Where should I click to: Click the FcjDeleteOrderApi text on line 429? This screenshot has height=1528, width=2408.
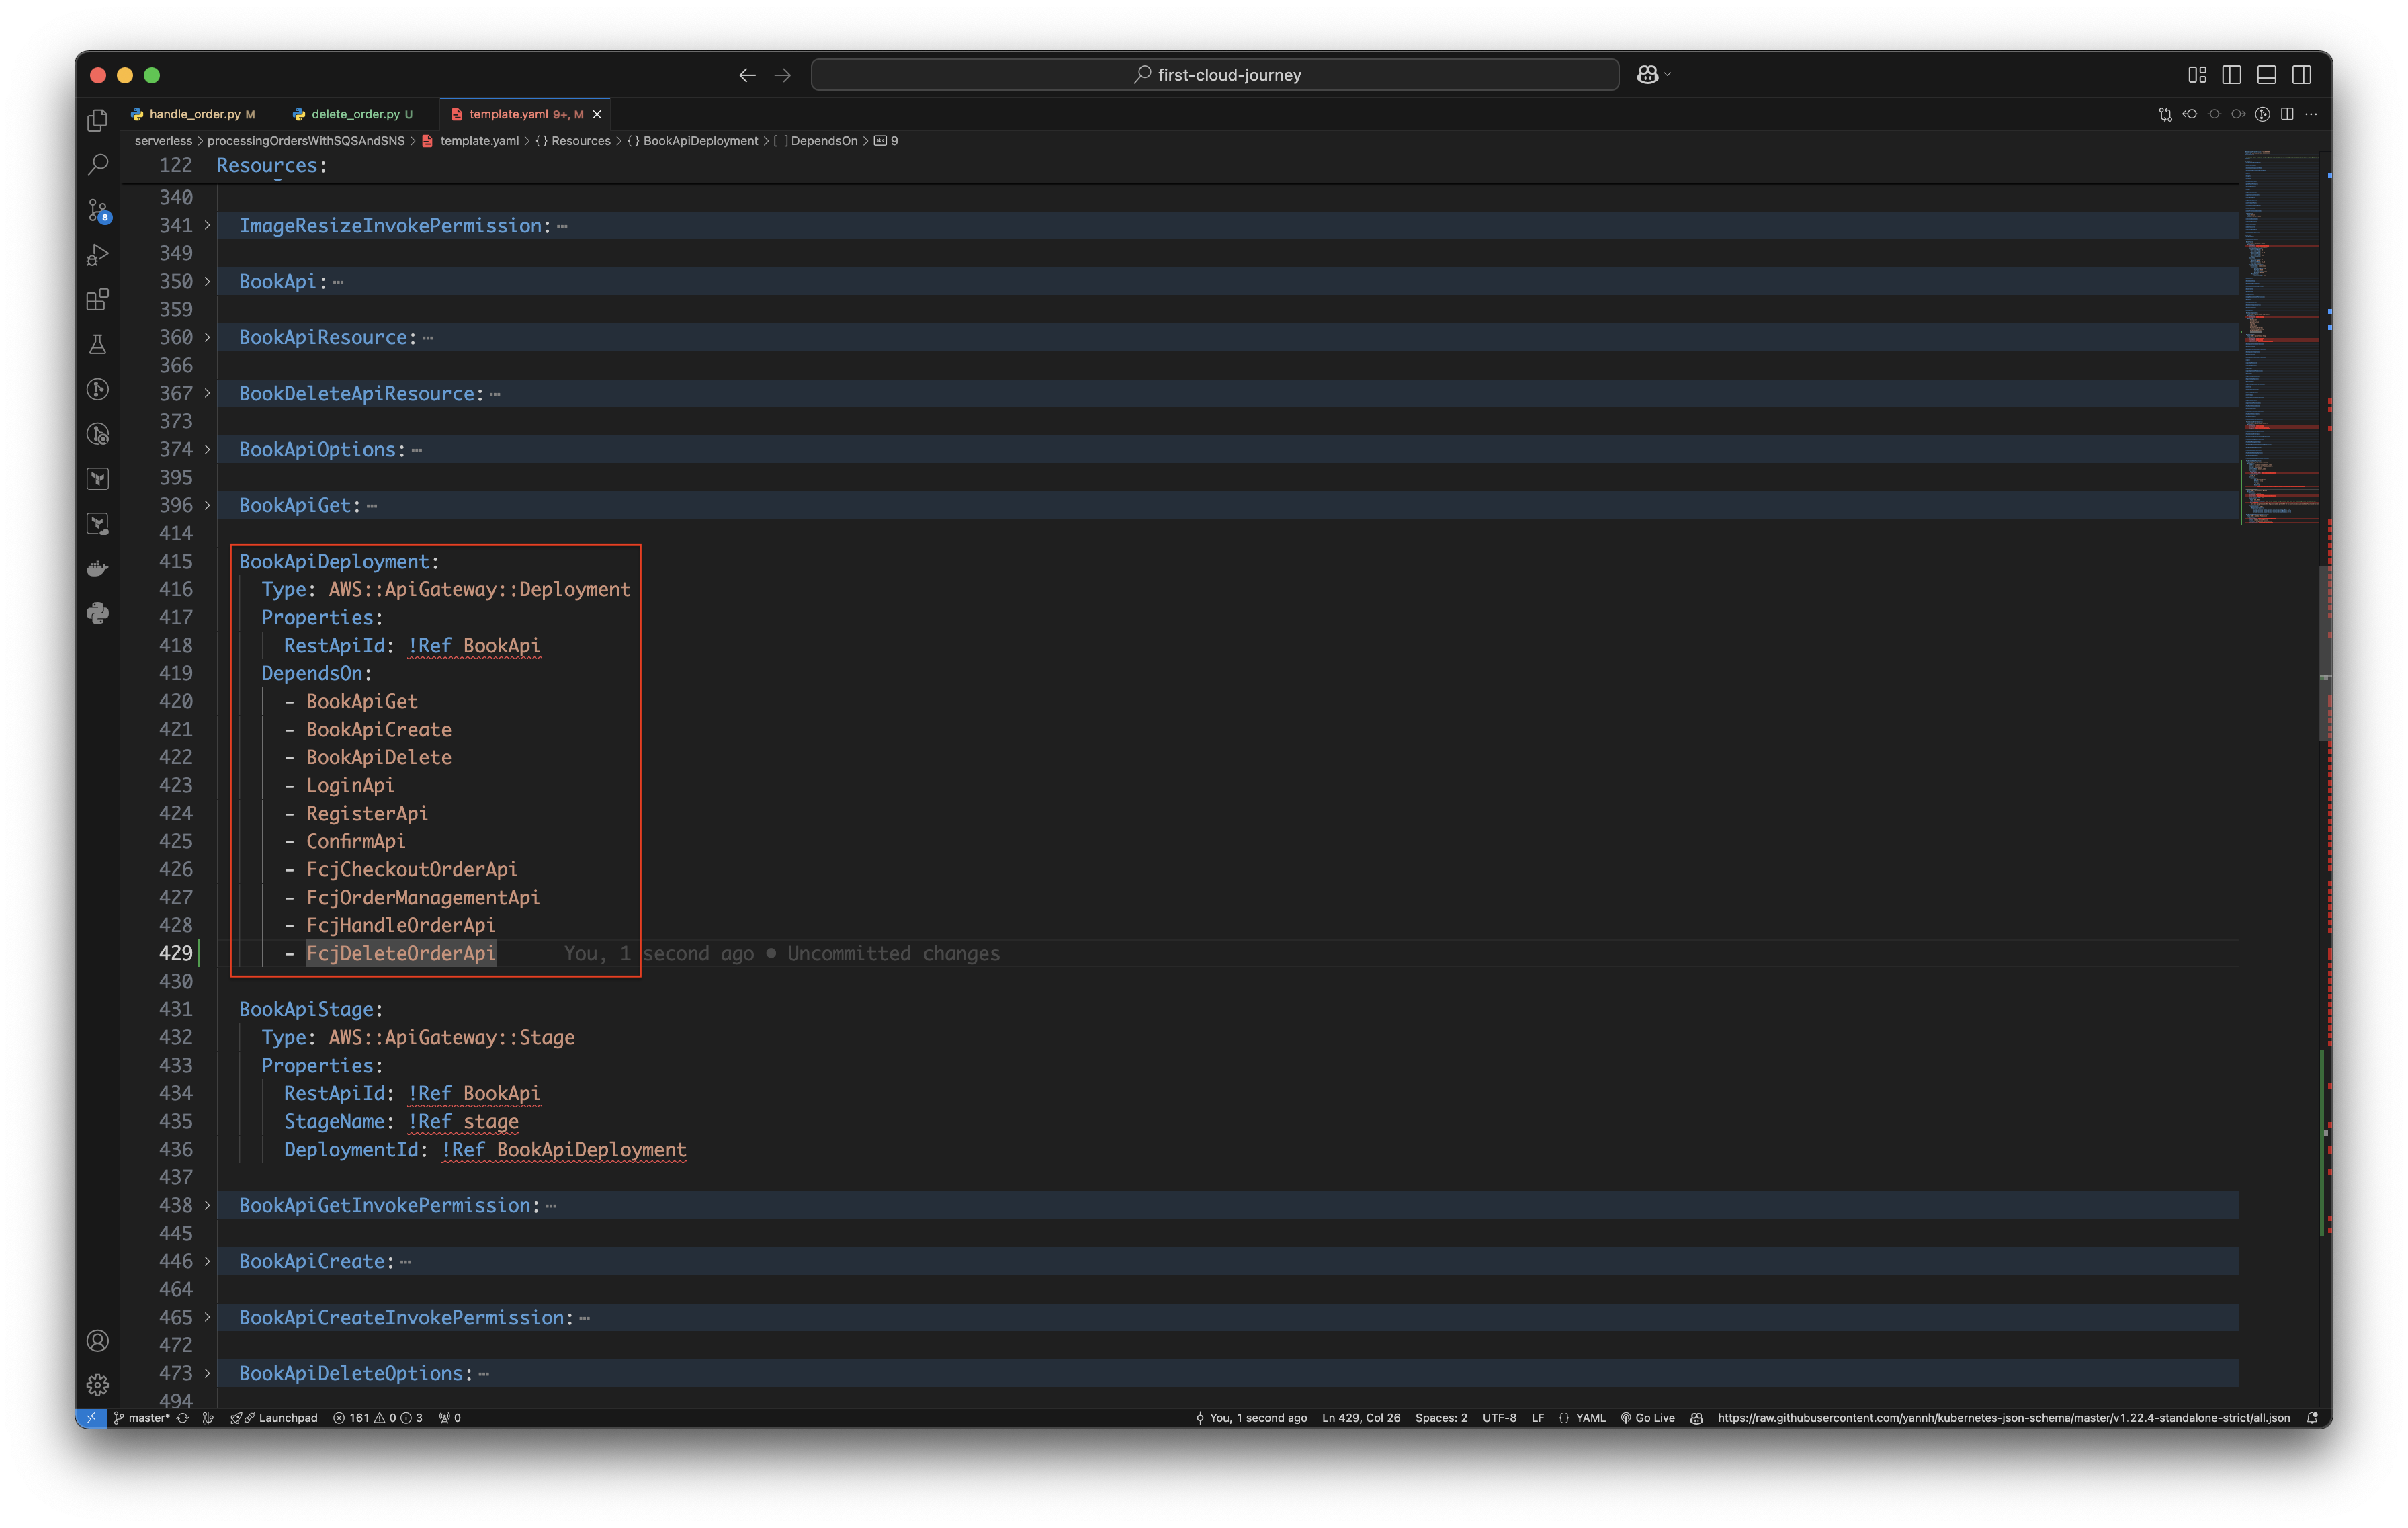point(401,954)
